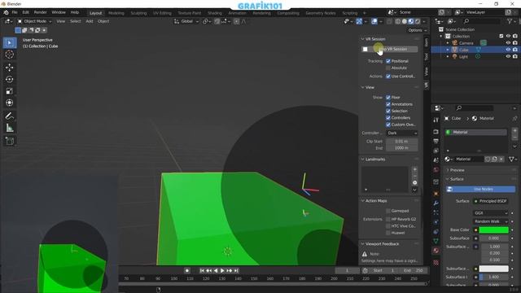
Task: Collapse the Viewport Feedback panel
Action: tap(363, 244)
